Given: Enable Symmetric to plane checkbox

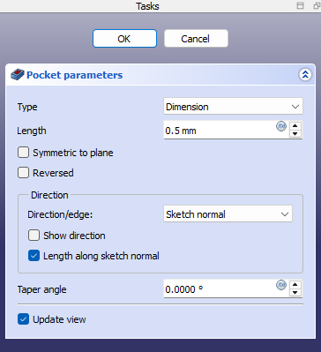Looking at the screenshot, I should [23, 153].
